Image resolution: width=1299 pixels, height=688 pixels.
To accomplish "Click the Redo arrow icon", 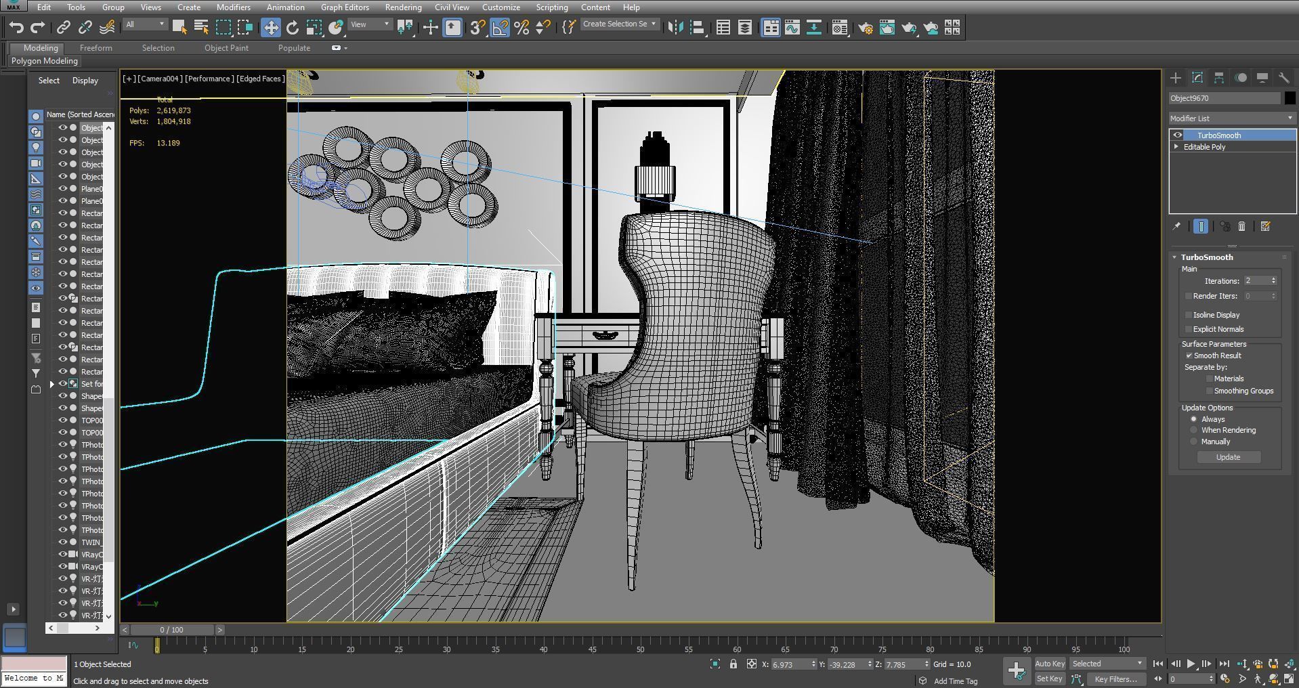I will tap(38, 27).
